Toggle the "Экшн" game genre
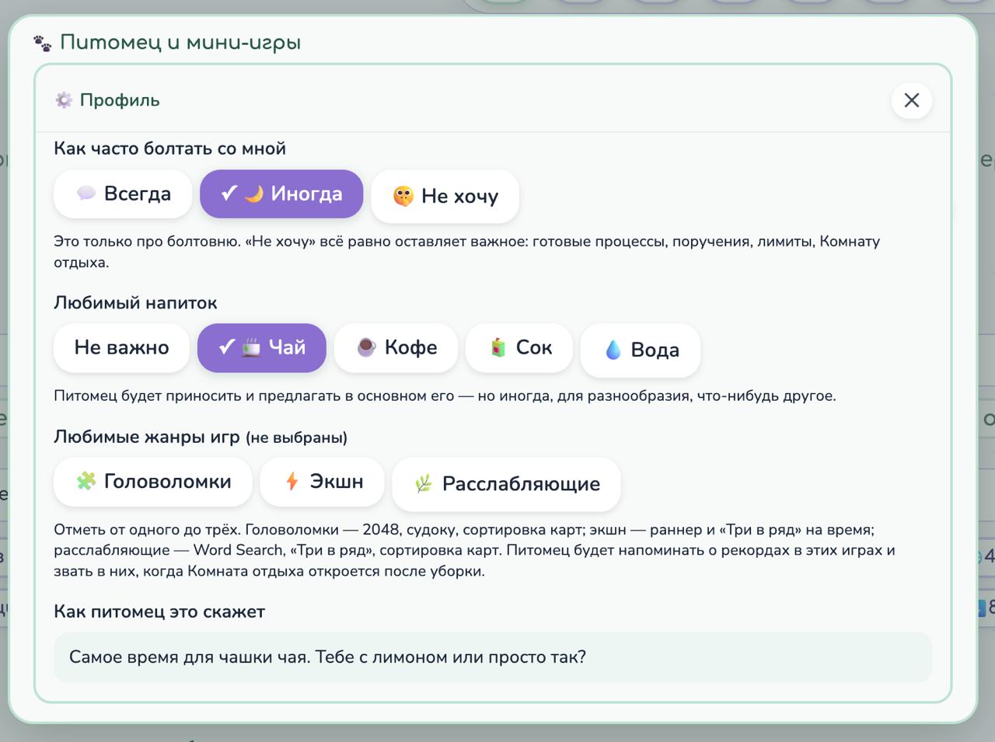 [x=323, y=482]
